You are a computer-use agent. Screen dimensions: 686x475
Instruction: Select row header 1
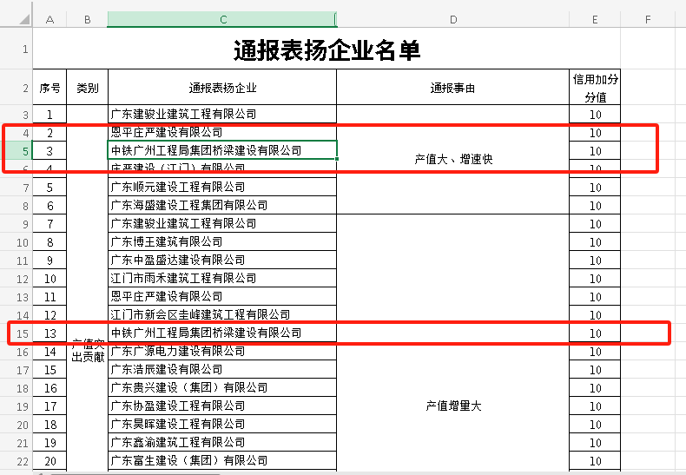coord(16,49)
